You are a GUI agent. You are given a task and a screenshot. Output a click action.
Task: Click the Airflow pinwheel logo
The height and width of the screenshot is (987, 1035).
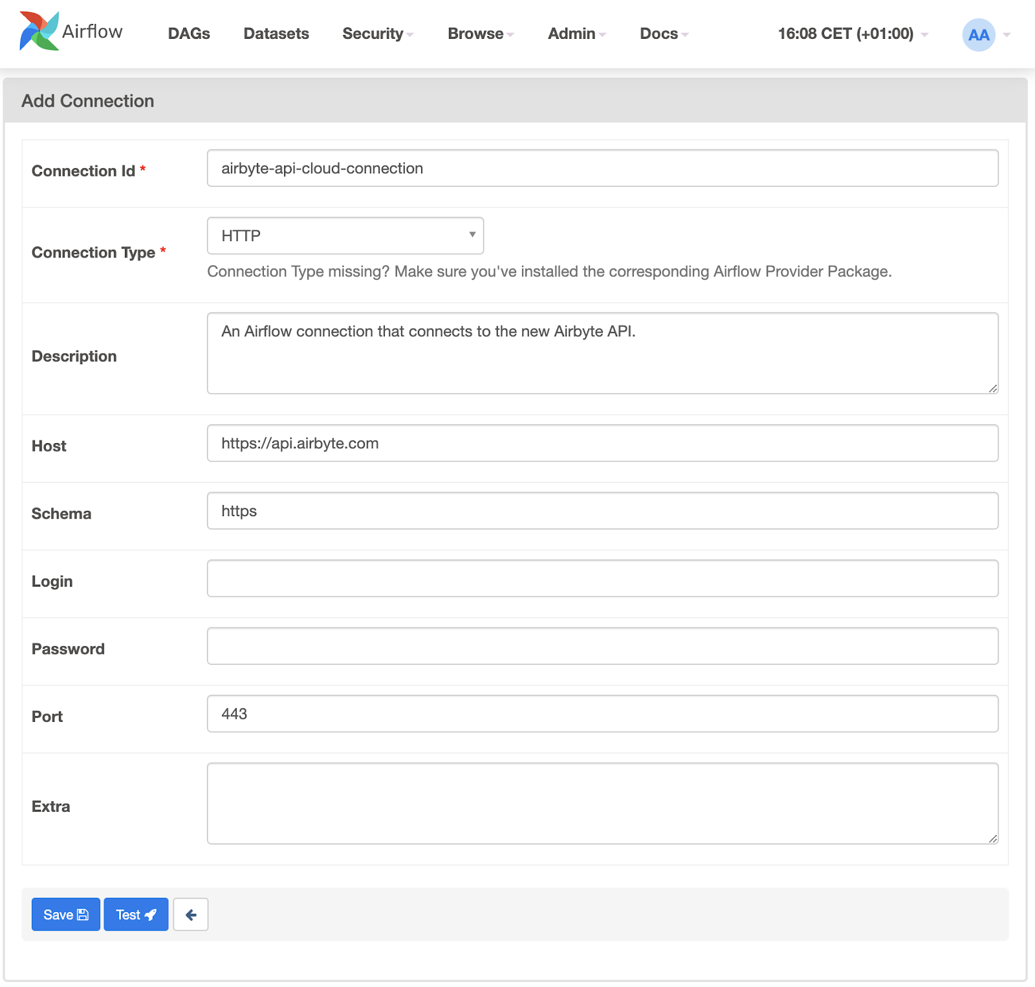(39, 31)
